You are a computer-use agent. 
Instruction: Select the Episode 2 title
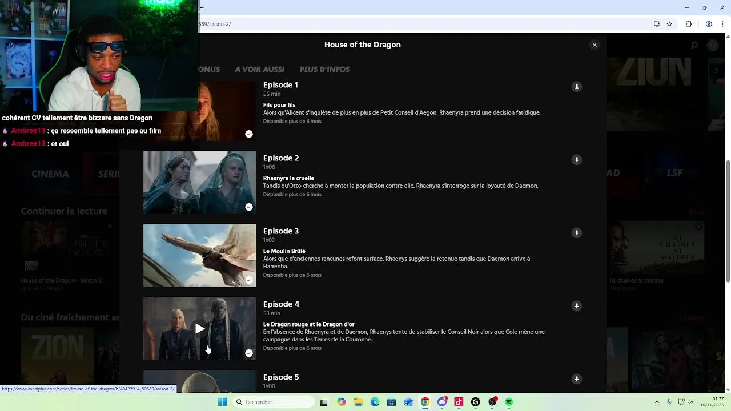281,158
